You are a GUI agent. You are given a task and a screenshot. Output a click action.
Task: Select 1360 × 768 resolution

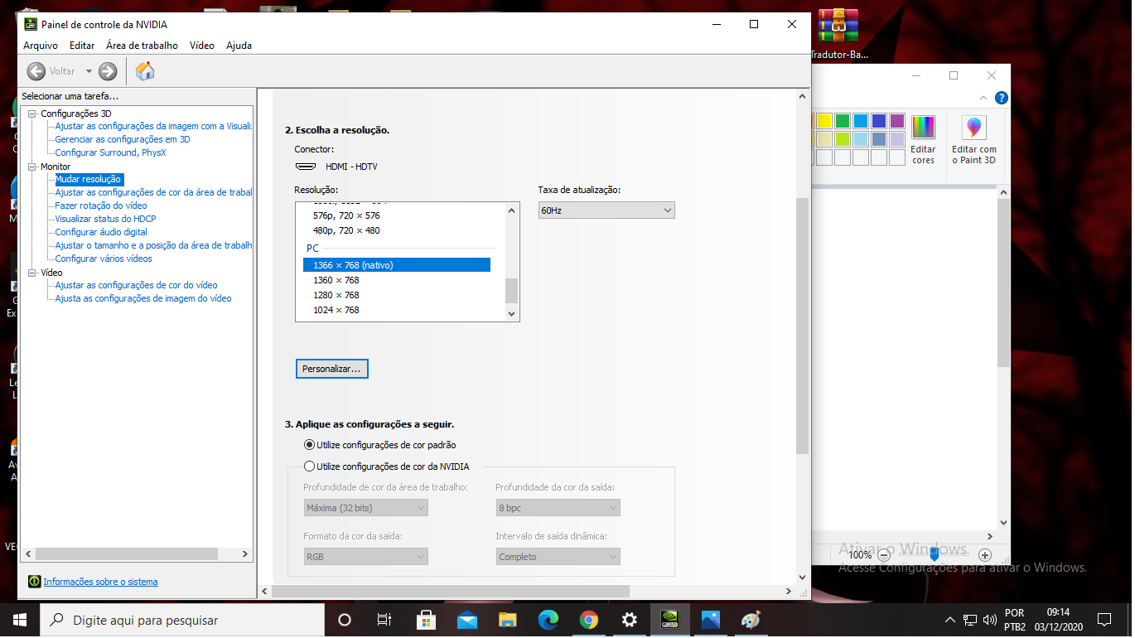(x=336, y=280)
